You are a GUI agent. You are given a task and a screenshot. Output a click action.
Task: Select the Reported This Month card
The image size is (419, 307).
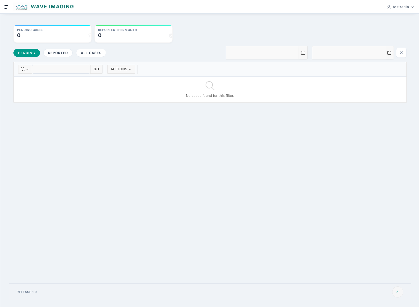pos(134,34)
